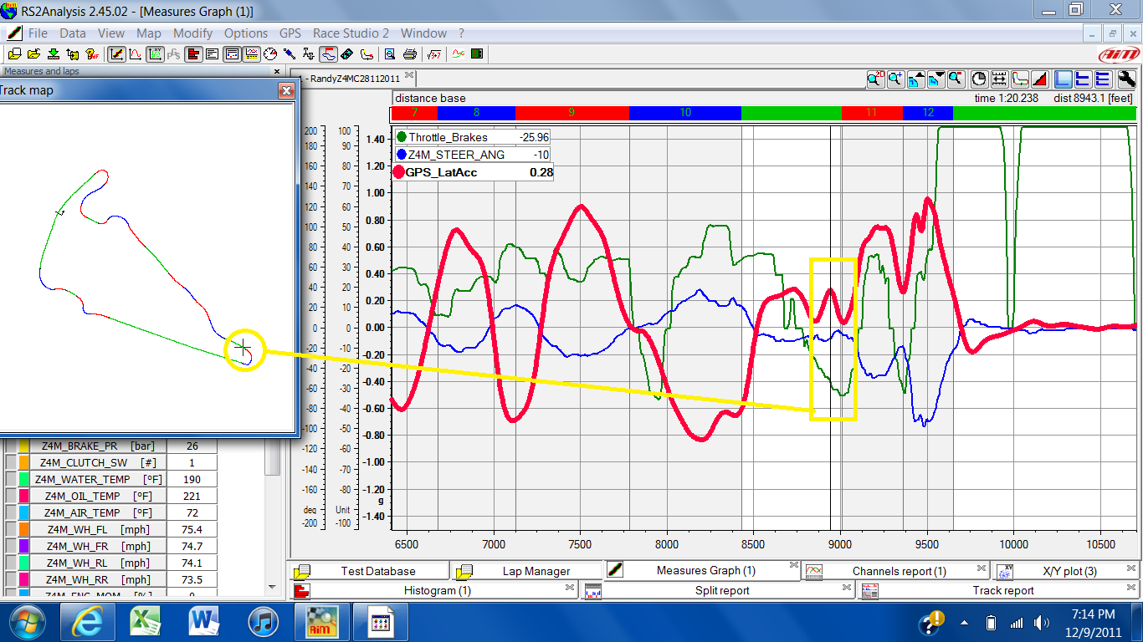Click the 2D zoom magnifier icon
Screen dimensions: 1143x642
[x=876, y=79]
